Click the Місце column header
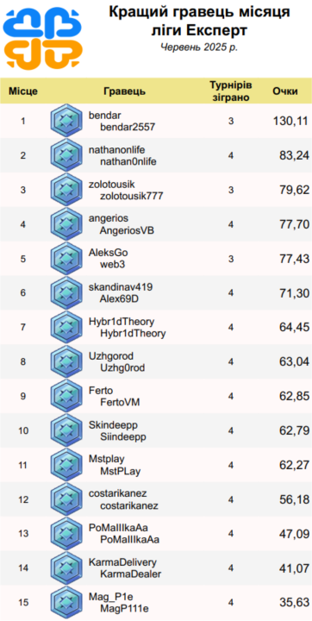 tap(23, 91)
